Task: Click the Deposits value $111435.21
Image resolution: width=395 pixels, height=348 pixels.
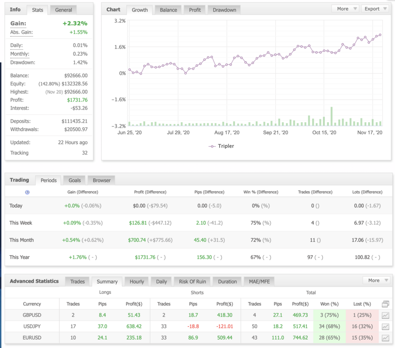Action: [75, 121]
